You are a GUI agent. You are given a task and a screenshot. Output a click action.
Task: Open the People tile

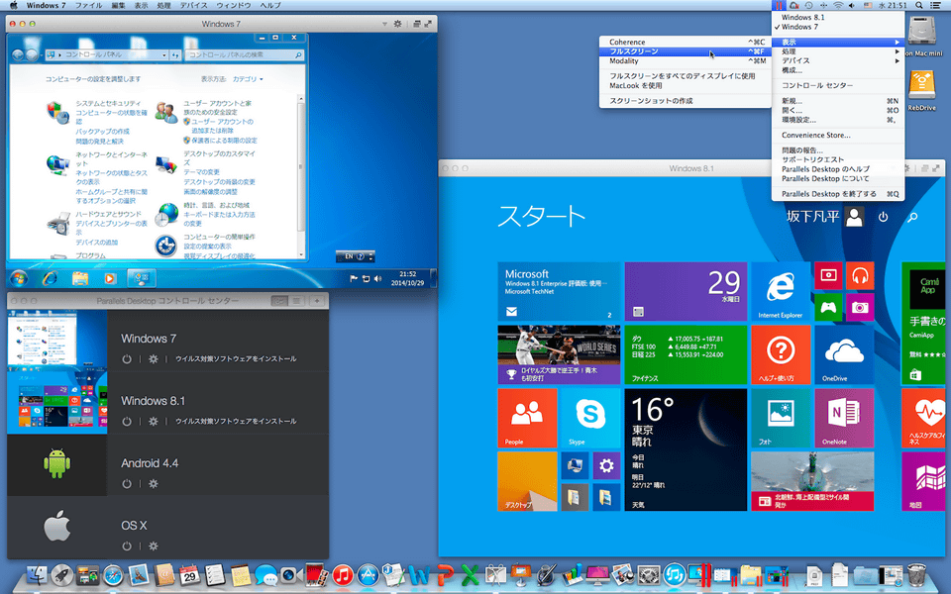coord(527,418)
